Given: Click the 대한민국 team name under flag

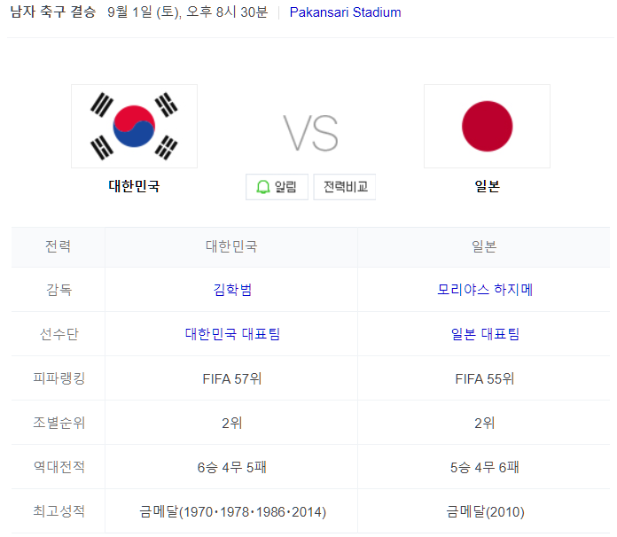Looking at the screenshot, I should (x=134, y=187).
